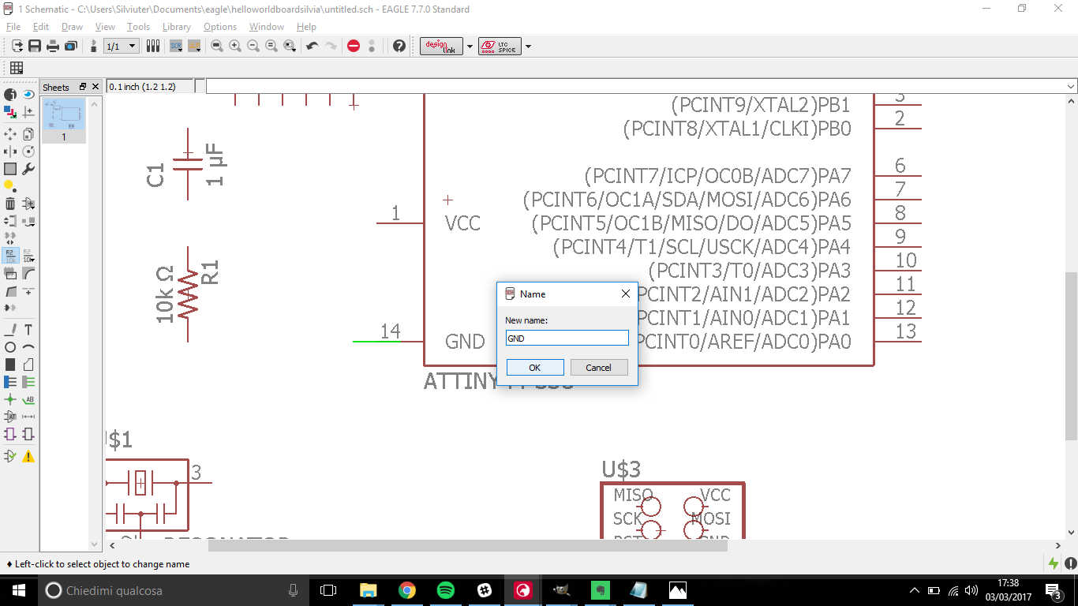Open the Library menu

(x=177, y=27)
